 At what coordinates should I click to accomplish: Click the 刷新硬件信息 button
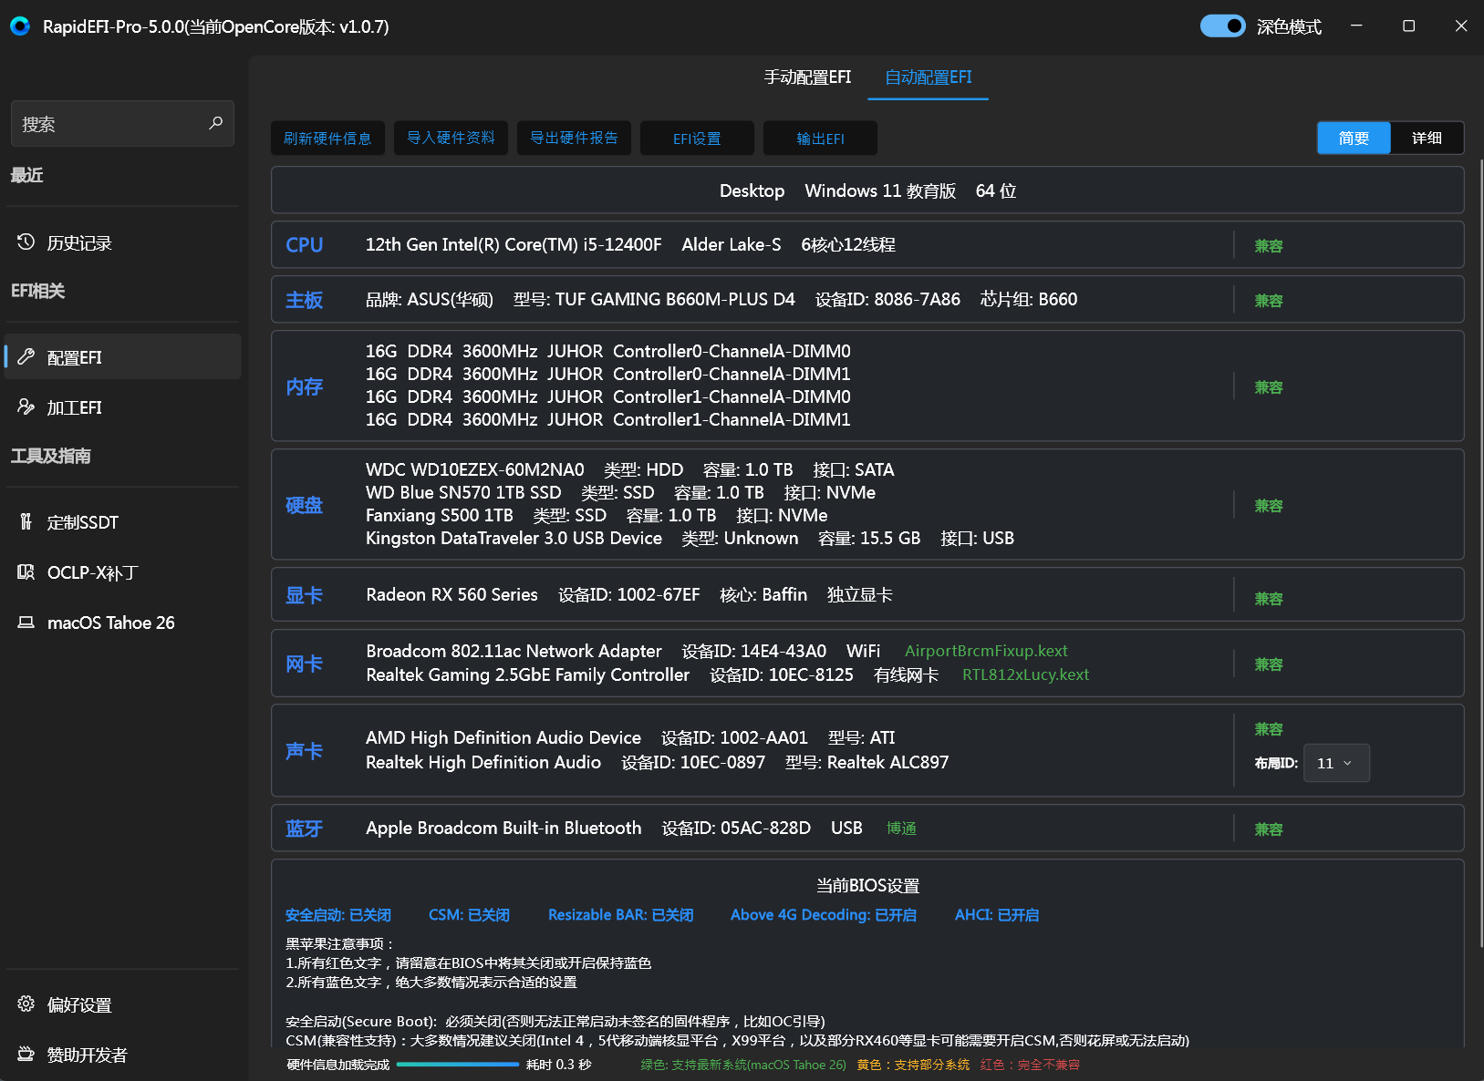point(327,138)
